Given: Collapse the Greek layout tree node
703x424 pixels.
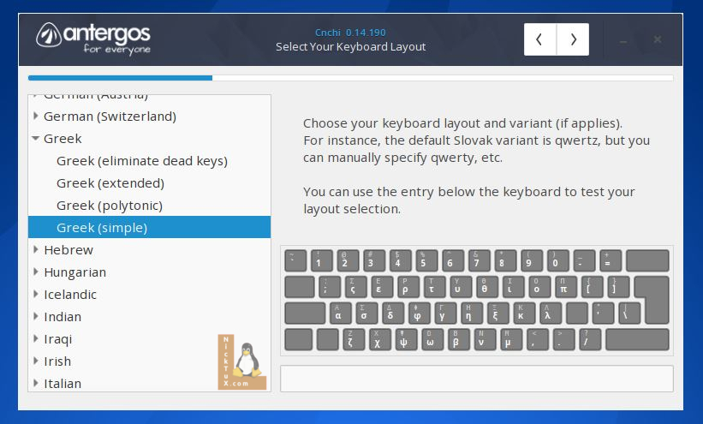Looking at the screenshot, I should point(36,139).
